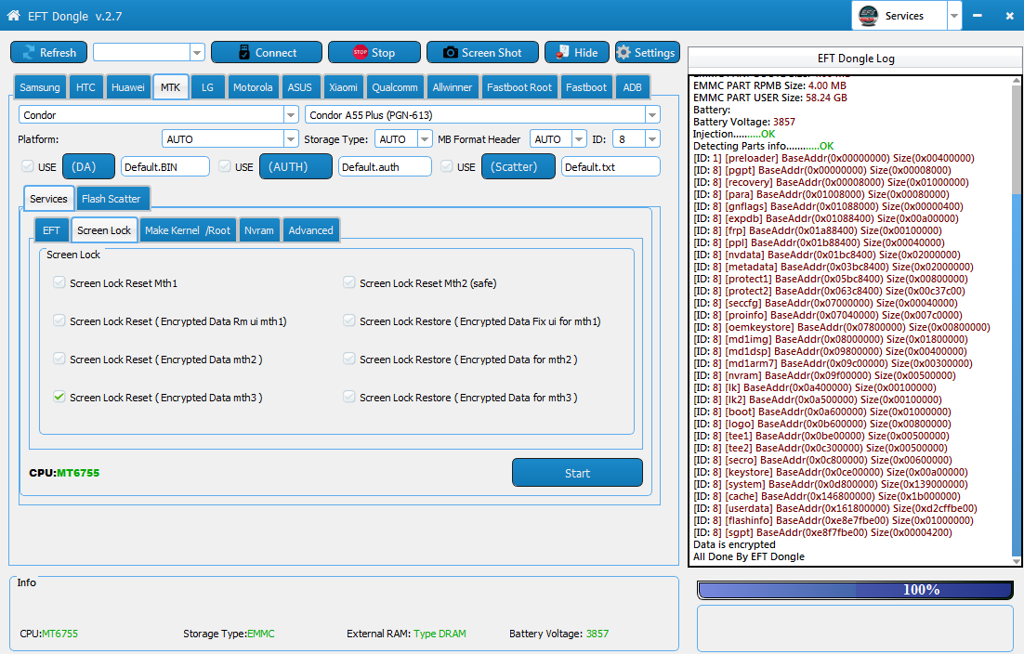Open the ID dropdown showing 8
1024x654 pixels.
coord(651,139)
